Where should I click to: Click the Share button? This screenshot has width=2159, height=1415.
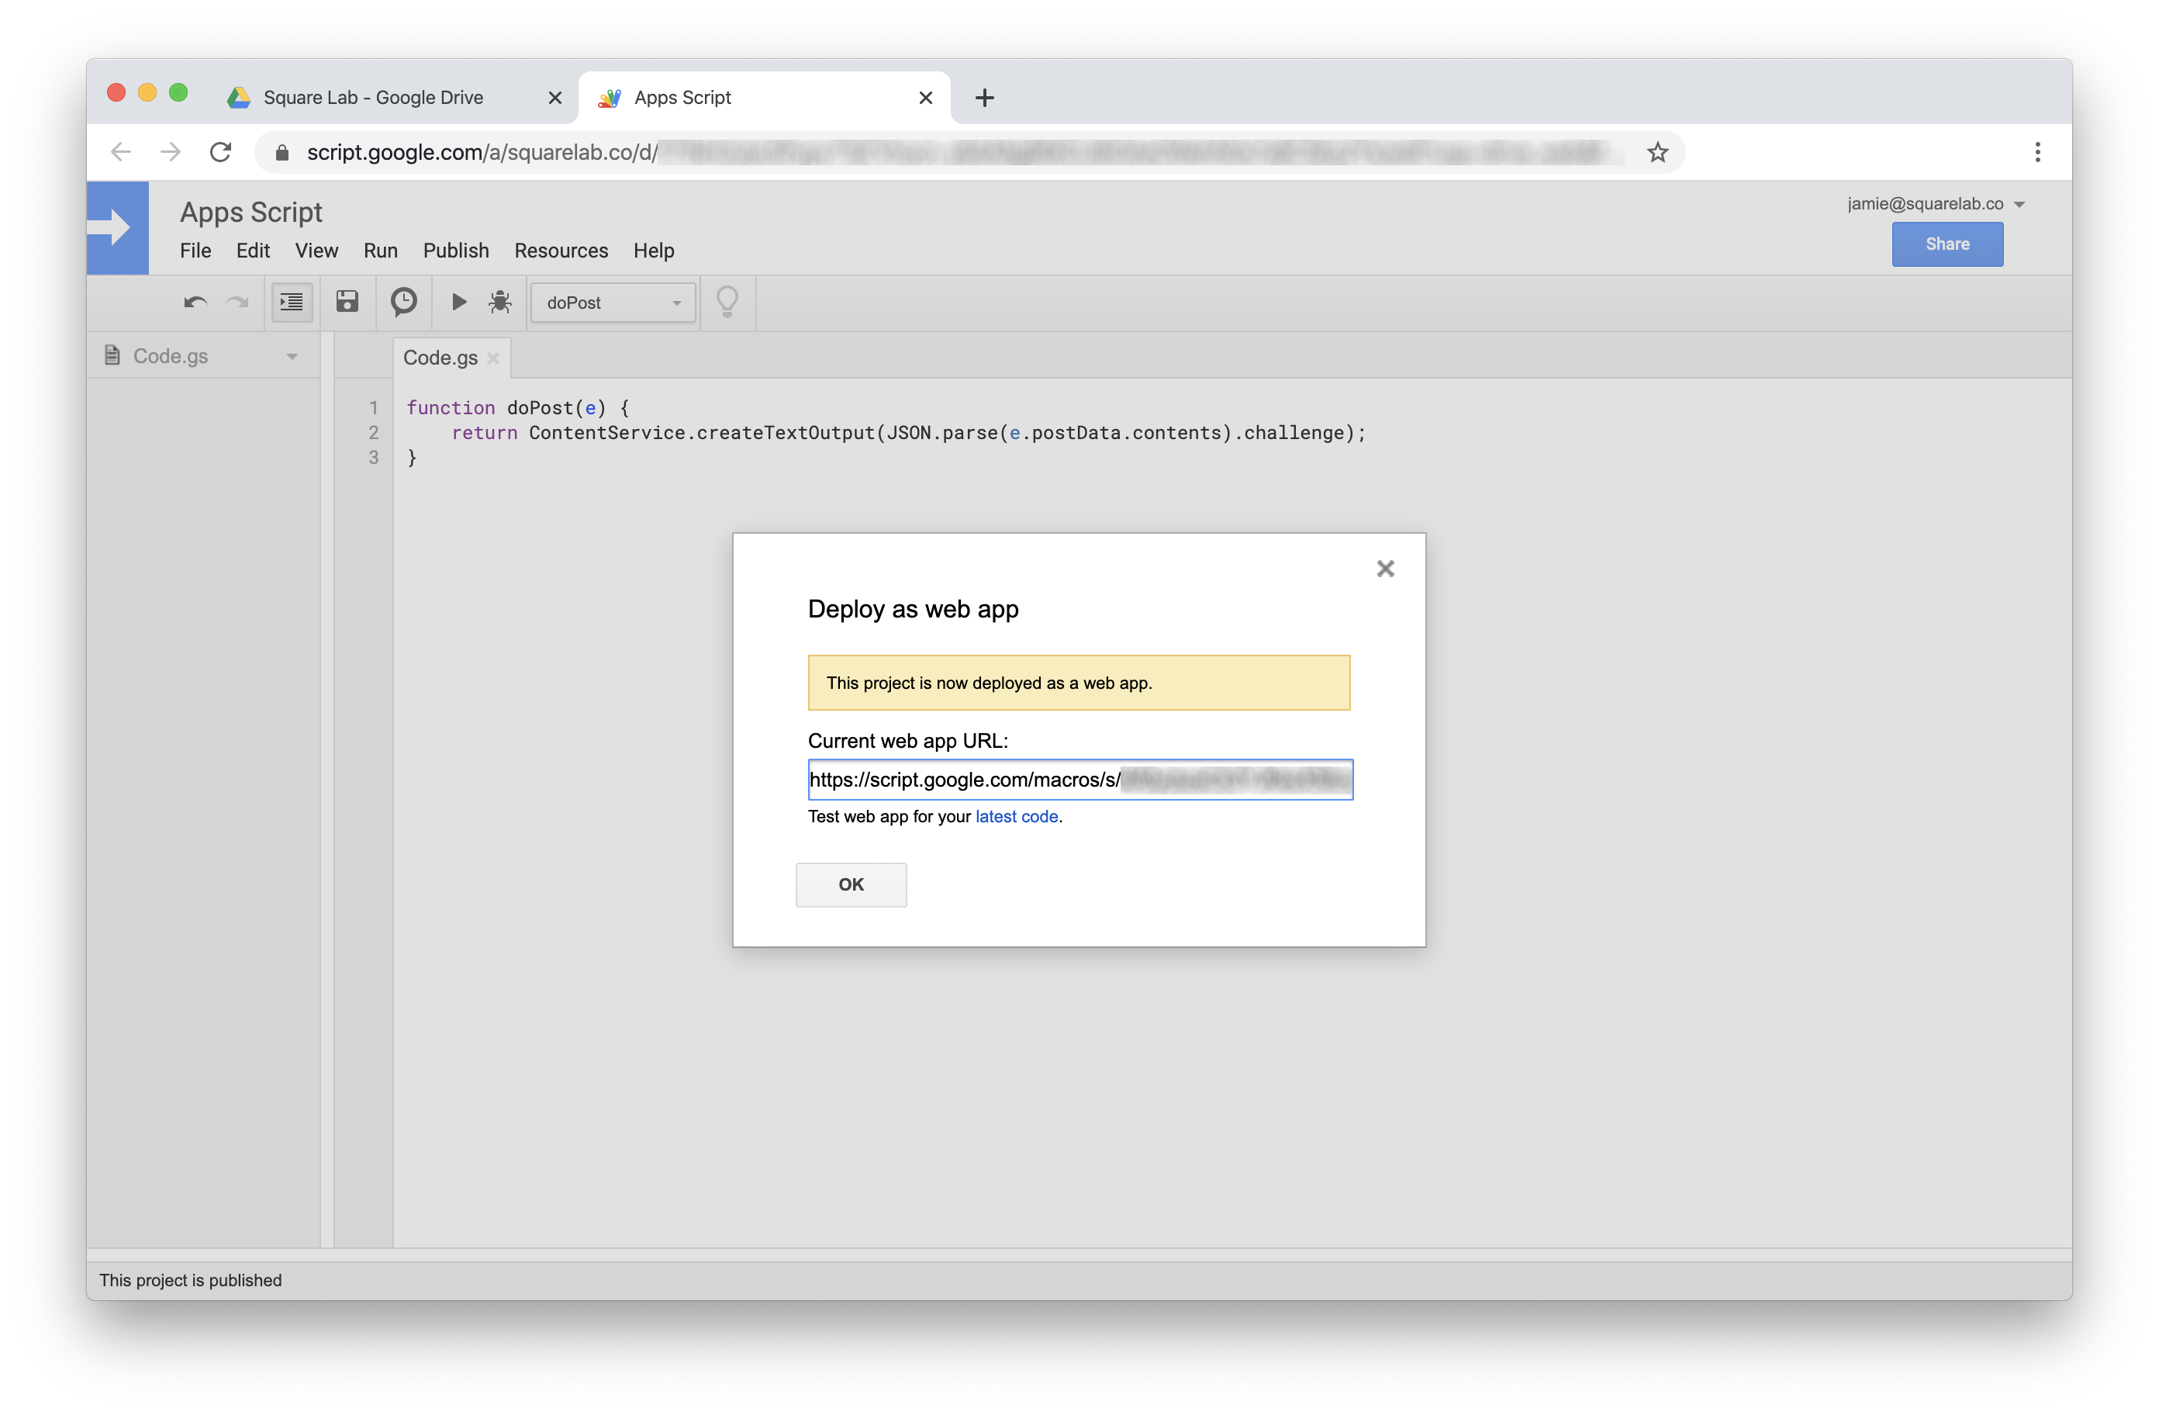tap(1946, 244)
